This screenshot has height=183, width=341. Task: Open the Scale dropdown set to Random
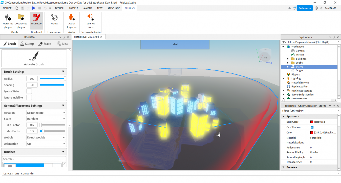point(46,119)
